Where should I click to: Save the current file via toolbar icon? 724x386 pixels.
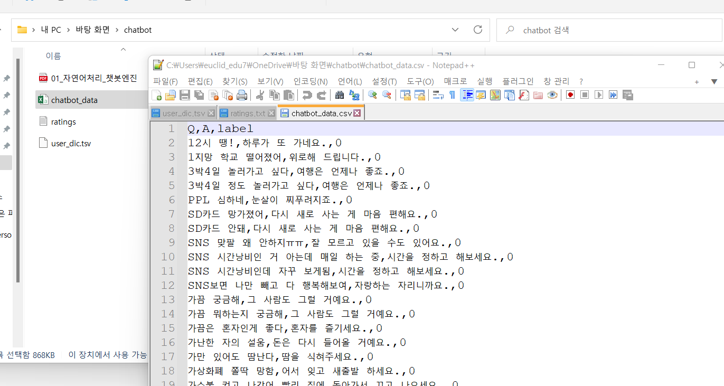[x=185, y=95]
